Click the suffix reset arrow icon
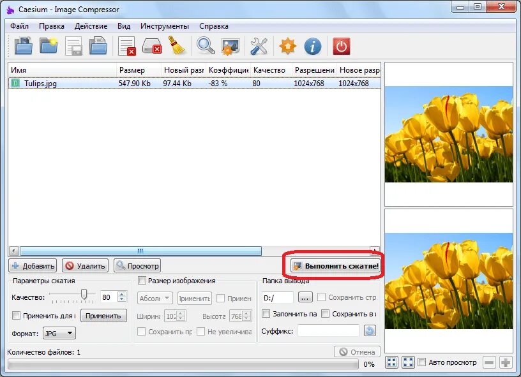521x377 pixels. 370,330
